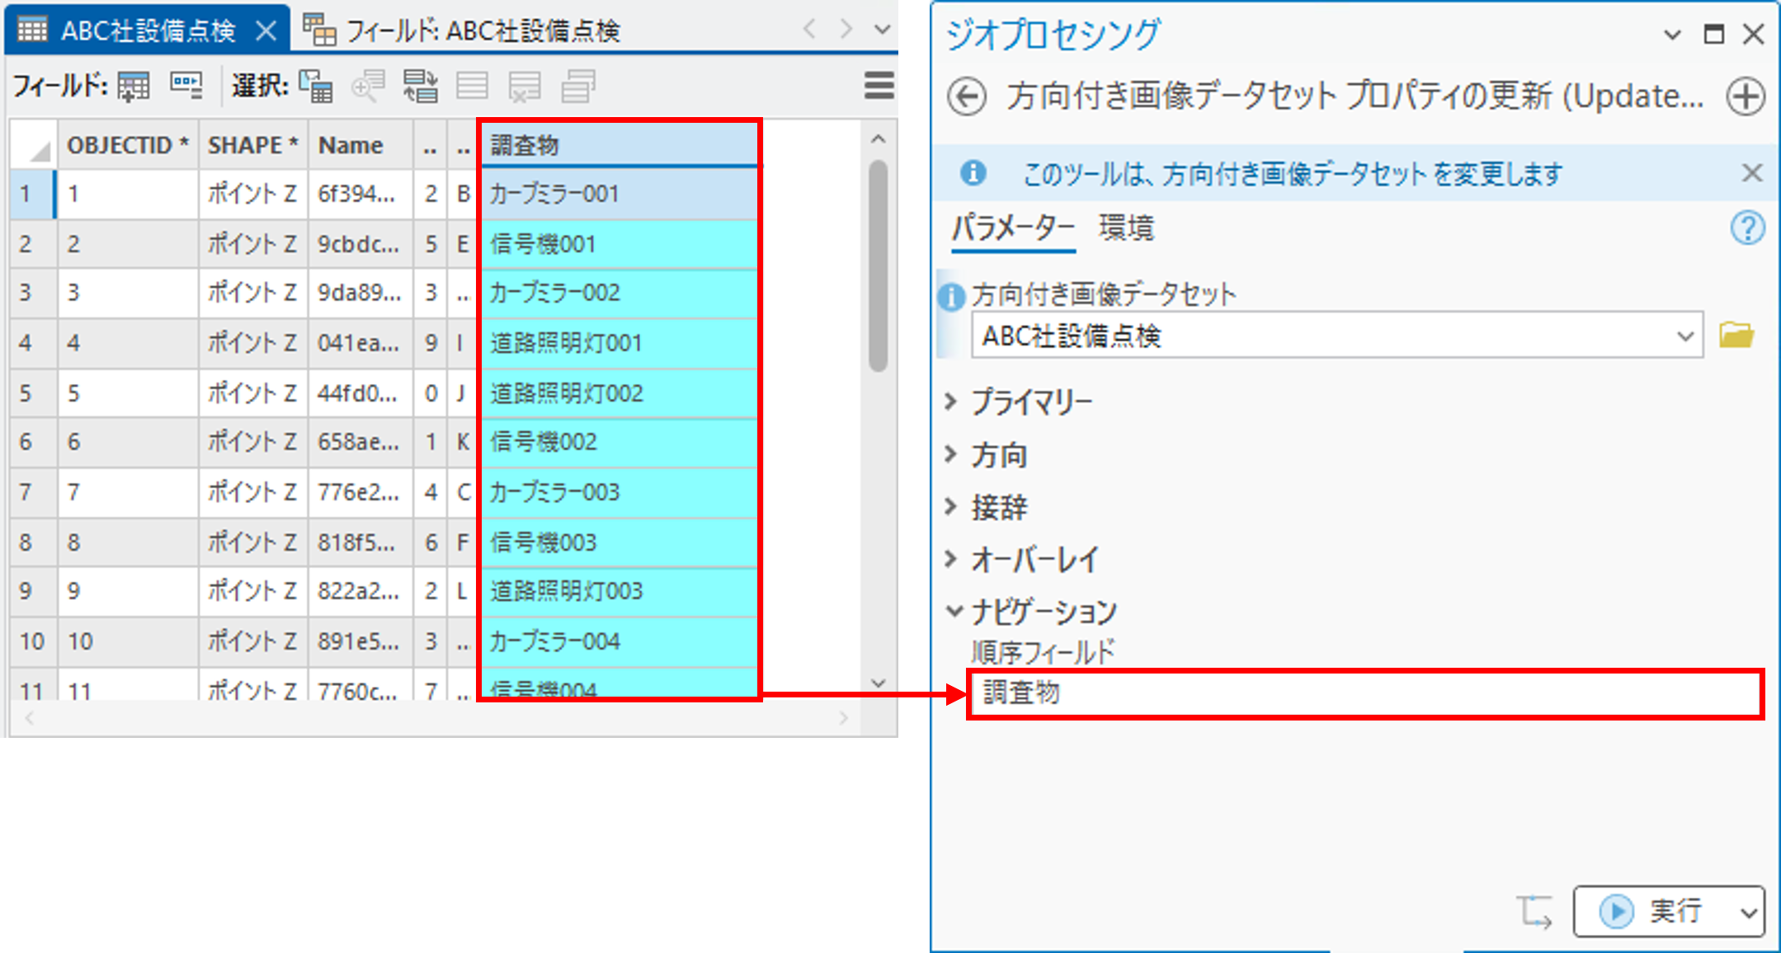Open the 実行 button dropdown arrow

[1747, 912]
